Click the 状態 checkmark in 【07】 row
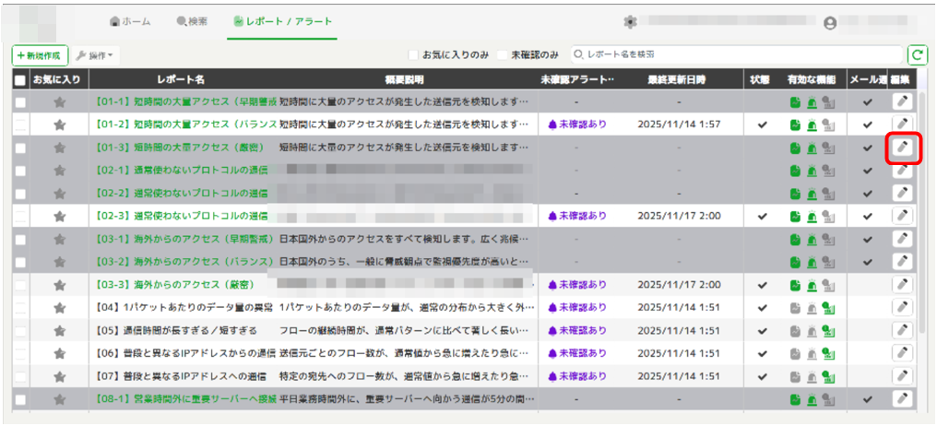937x426 pixels. click(x=762, y=377)
